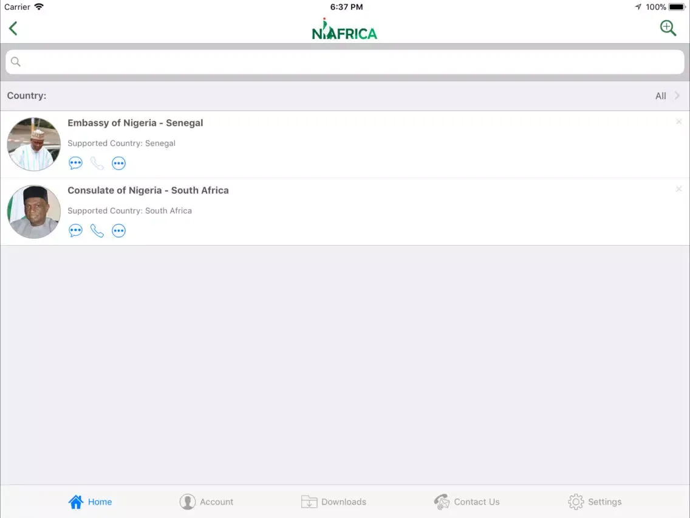Click Supported Country: Senegal text

click(121, 143)
